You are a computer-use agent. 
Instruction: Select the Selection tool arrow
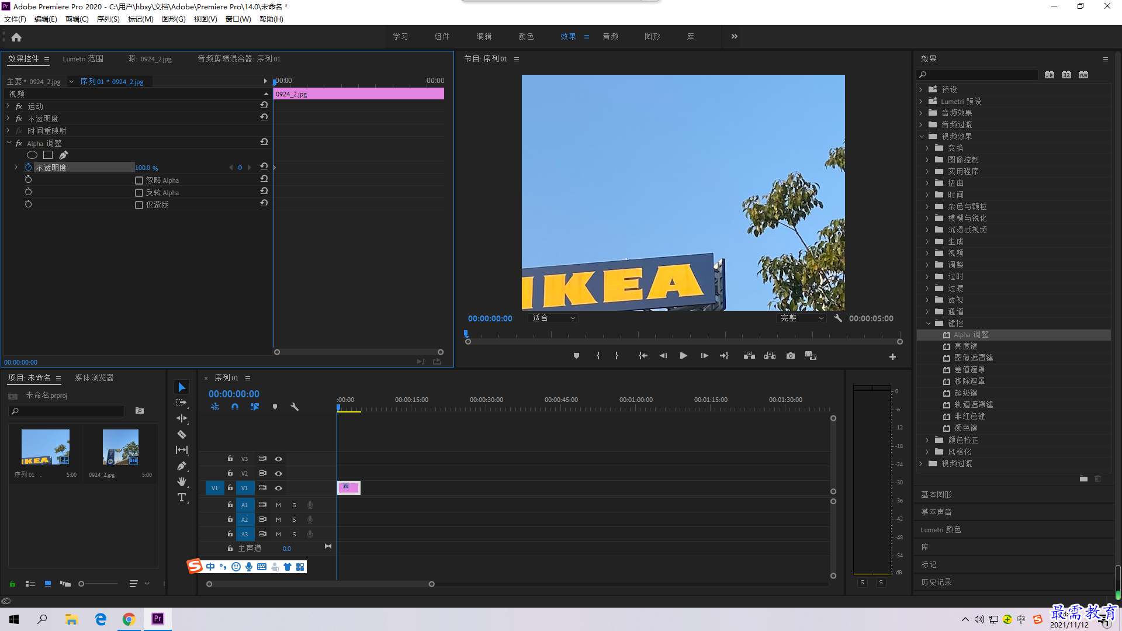(182, 387)
